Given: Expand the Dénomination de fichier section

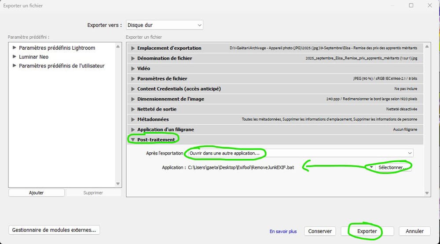Looking at the screenshot, I should point(133,58).
